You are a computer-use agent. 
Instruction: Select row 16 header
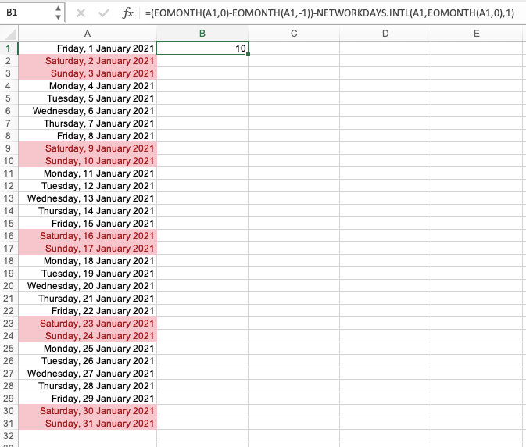click(x=9, y=236)
